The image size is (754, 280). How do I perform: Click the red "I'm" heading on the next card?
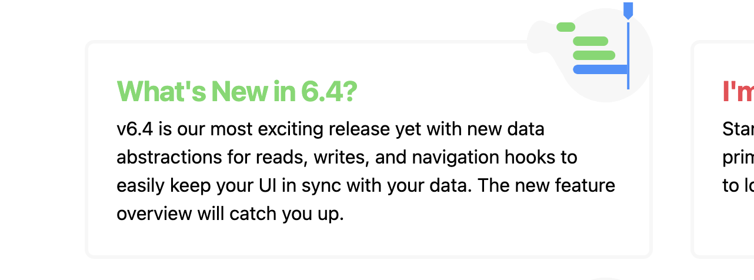click(738, 91)
